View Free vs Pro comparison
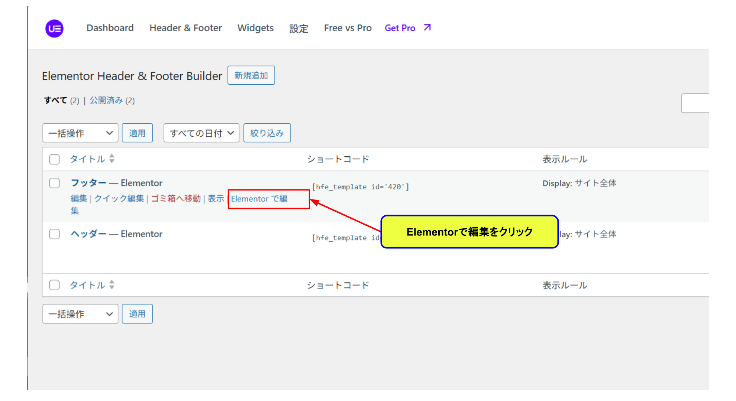Viewport: 736px width, 401px height. coord(348,28)
